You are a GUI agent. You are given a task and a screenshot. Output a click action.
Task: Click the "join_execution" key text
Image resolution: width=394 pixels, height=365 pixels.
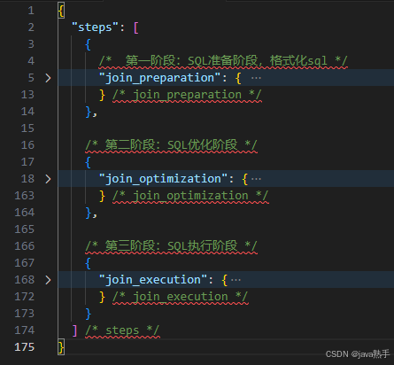pyautogui.click(x=153, y=280)
